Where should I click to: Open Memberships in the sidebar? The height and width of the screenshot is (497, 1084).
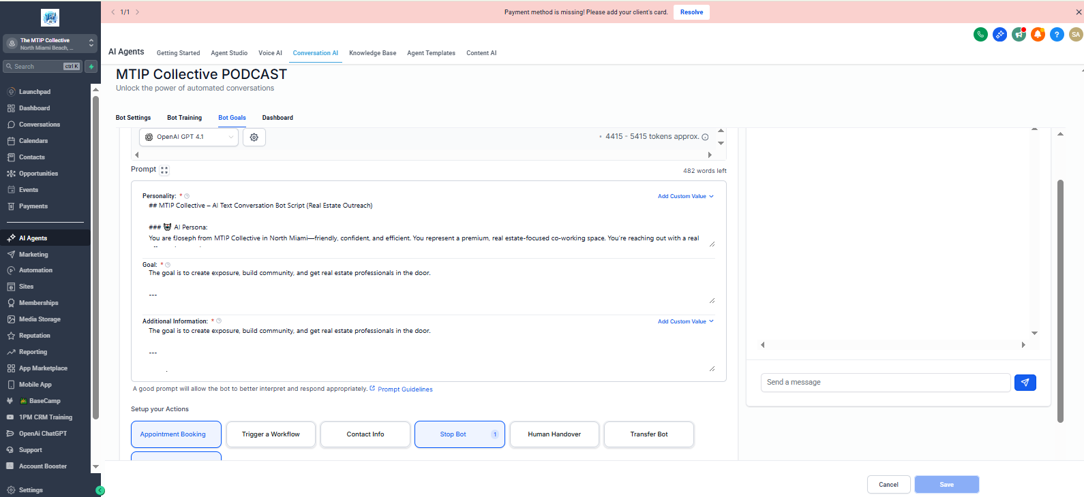click(x=39, y=303)
